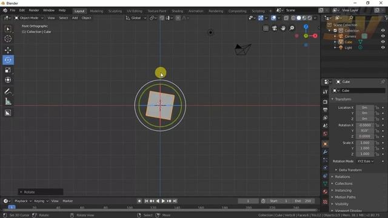The image size is (388, 218).
Task: Select the Annotate pencil tool
Action: click(8, 91)
